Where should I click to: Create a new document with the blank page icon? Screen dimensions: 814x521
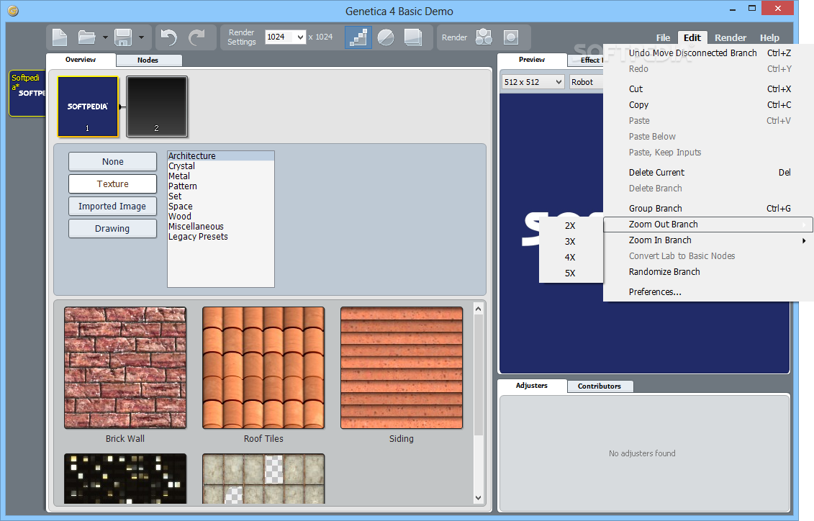point(60,37)
